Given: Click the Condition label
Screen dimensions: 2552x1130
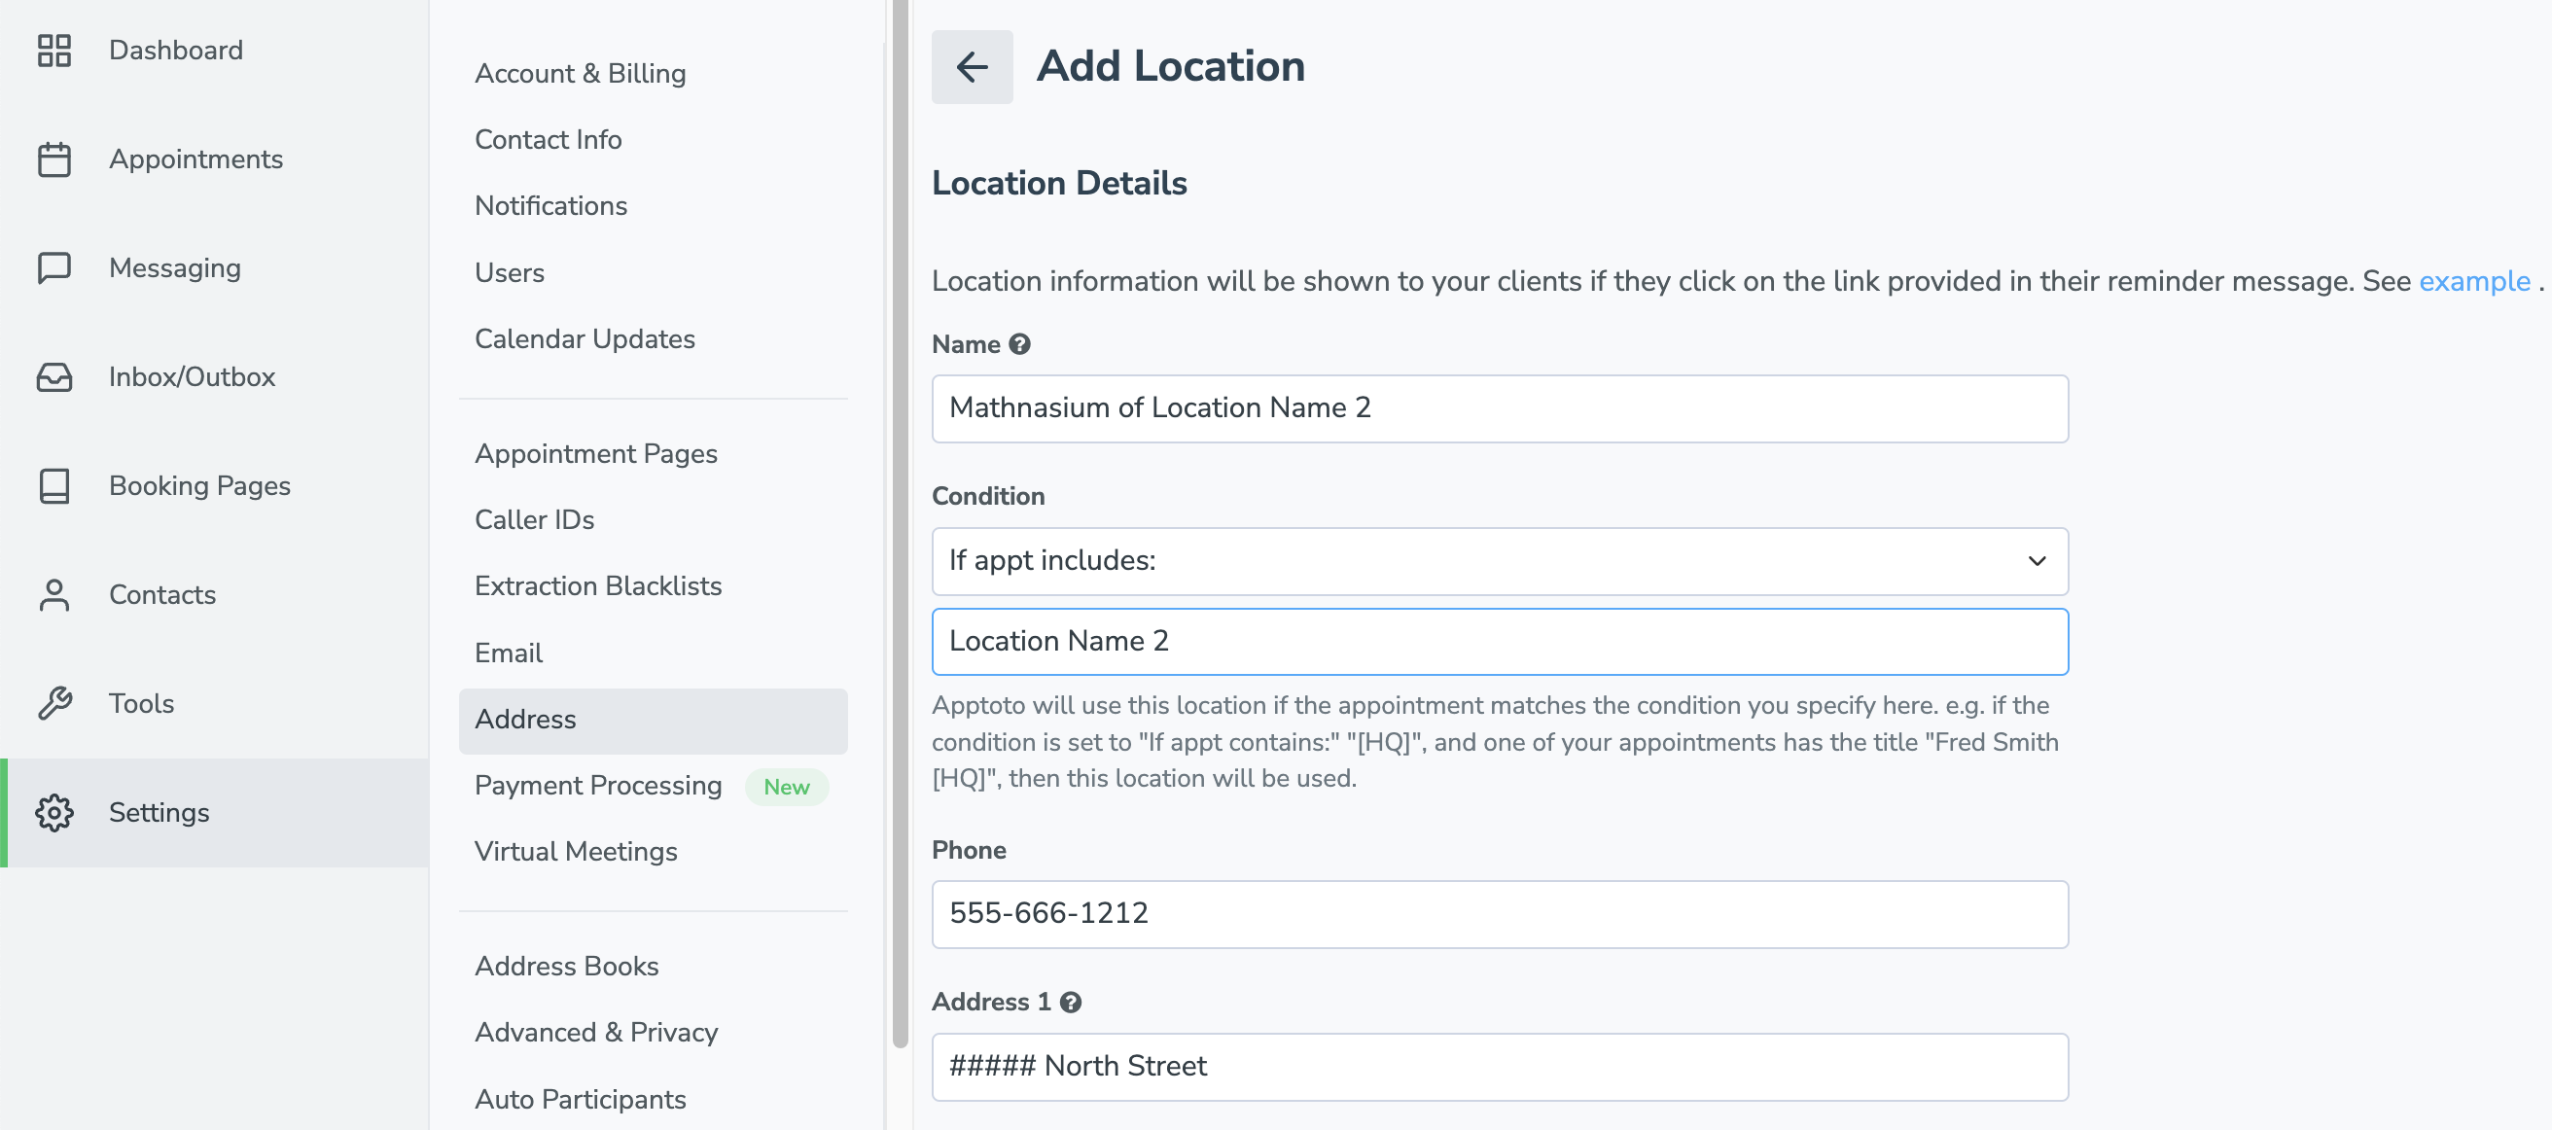Looking at the screenshot, I should pos(988,496).
